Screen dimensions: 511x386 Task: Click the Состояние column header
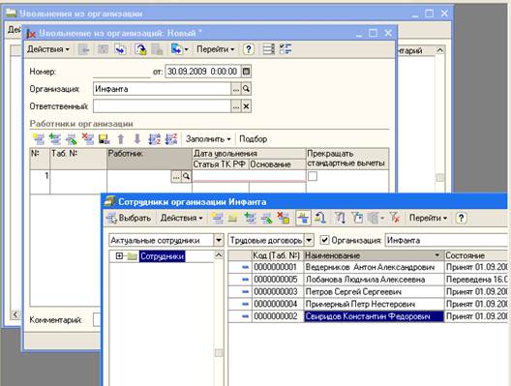point(476,255)
